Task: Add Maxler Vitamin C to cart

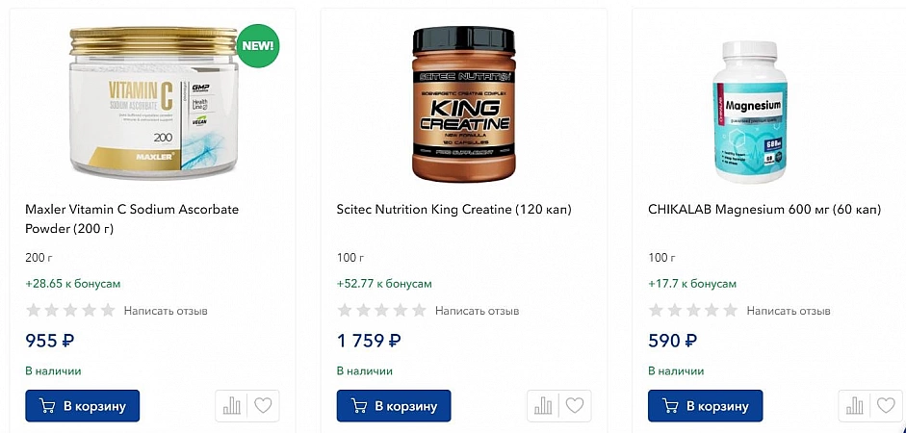Action: point(83,406)
